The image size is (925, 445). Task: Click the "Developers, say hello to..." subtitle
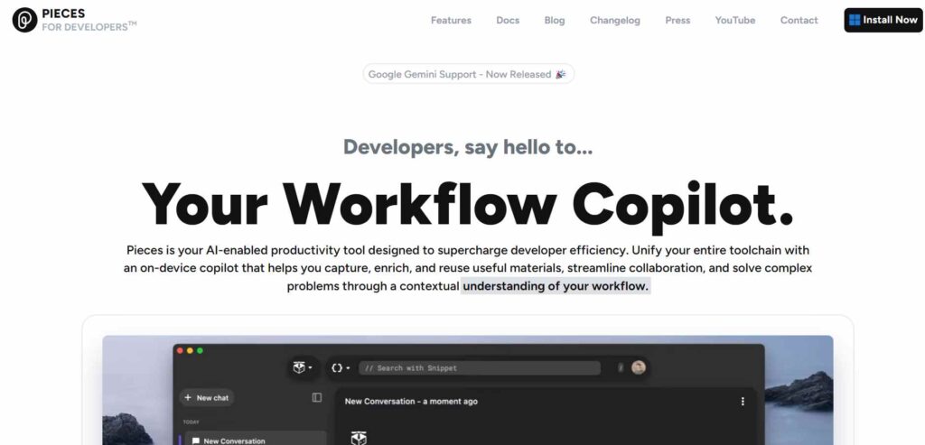click(x=468, y=147)
